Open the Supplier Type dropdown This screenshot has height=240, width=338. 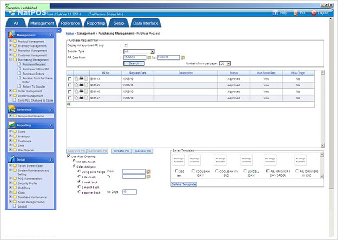pyautogui.click(x=152, y=51)
